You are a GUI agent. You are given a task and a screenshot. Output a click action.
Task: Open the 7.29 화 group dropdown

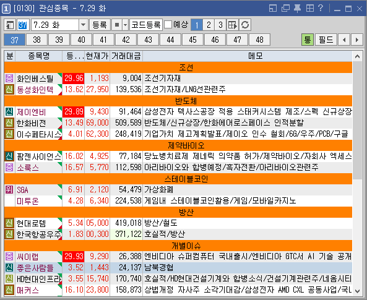83,25
